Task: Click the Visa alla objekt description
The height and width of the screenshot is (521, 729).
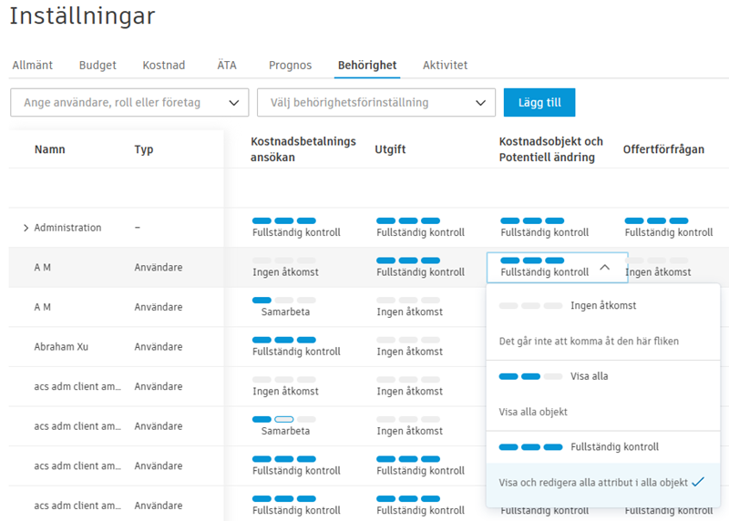Action: (533, 412)
